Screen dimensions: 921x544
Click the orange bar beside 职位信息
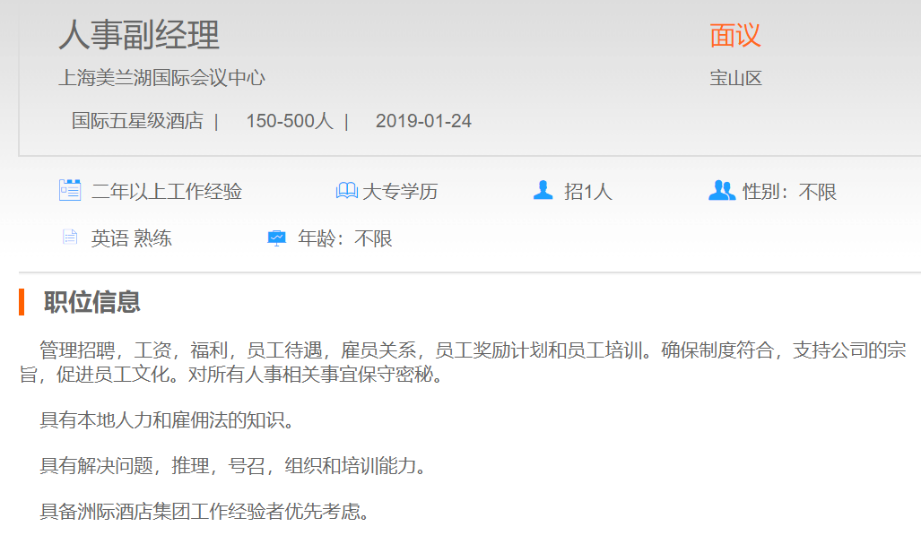click(x=22, y=302)
